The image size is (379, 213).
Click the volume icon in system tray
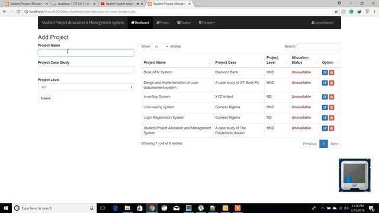tap(346, 208)
